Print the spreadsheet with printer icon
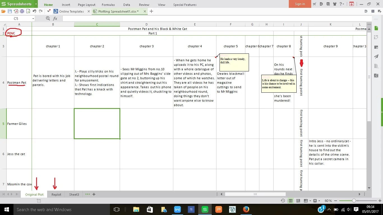 (x=22, y=11)
